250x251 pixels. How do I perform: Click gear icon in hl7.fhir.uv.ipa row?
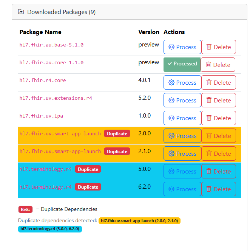(171, 118)
